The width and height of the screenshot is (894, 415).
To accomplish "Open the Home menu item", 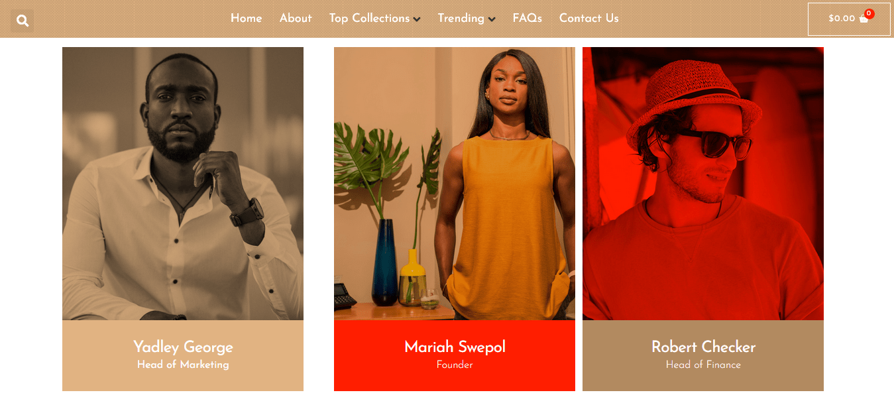I will point(247,19).
